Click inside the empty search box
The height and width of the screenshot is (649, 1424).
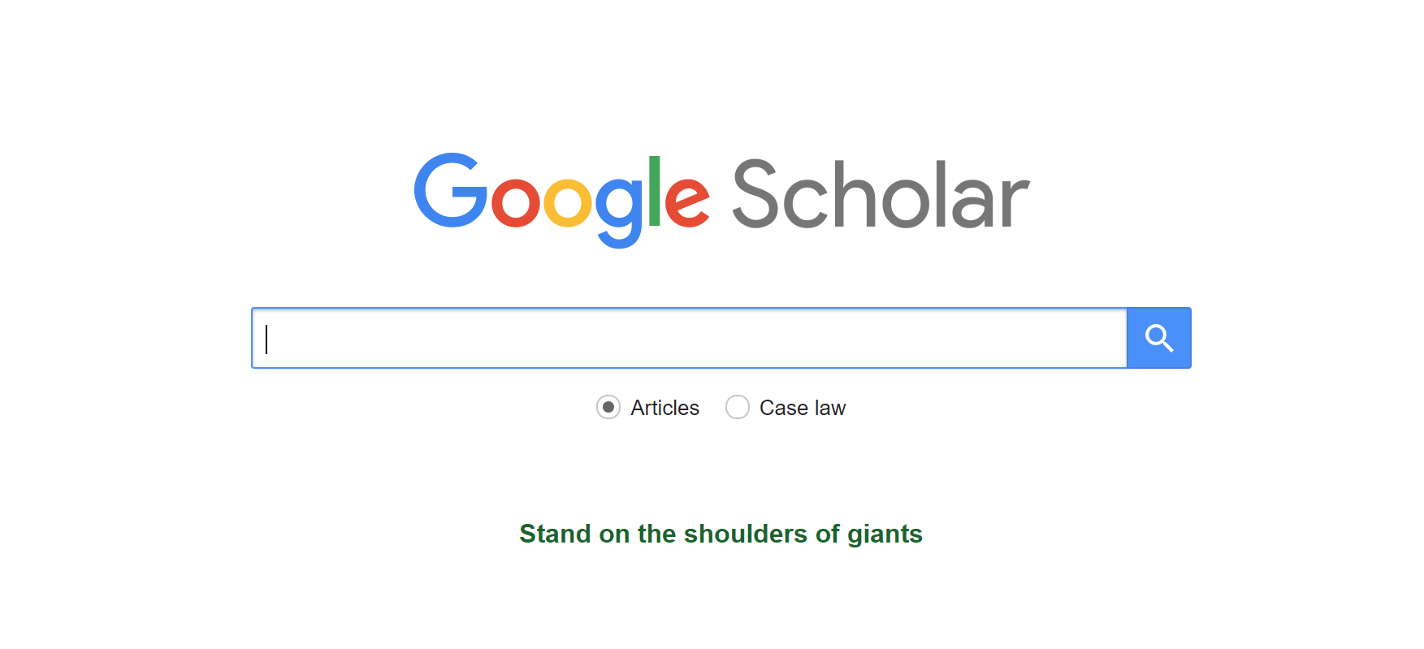click(689, 338)
